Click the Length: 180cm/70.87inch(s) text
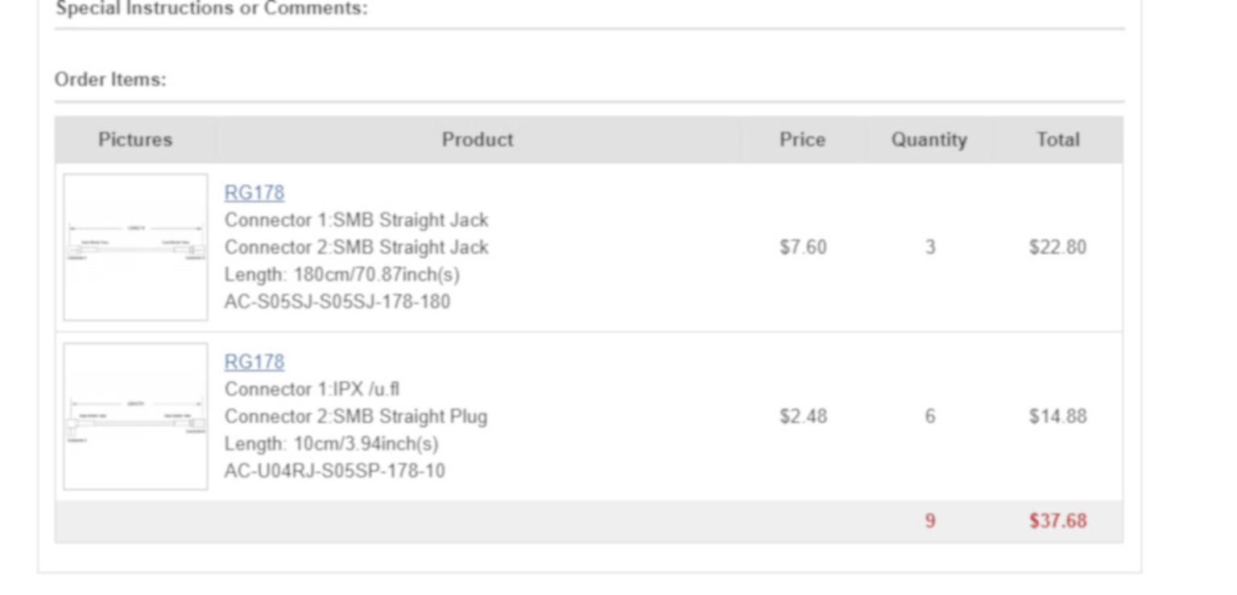The width and height of the screenshot is (1237, 595). pyautogui.click(x=342, y=275)
